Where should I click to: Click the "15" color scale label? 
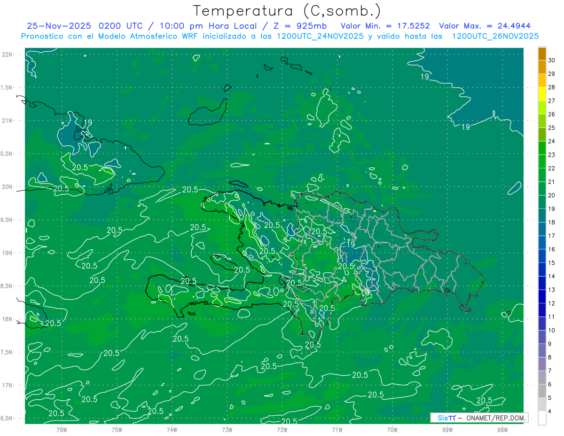pos(552,262)
